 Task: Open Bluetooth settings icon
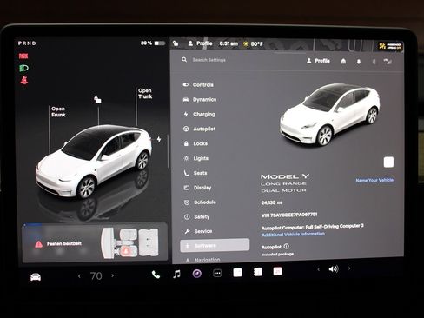click(374, 62)
